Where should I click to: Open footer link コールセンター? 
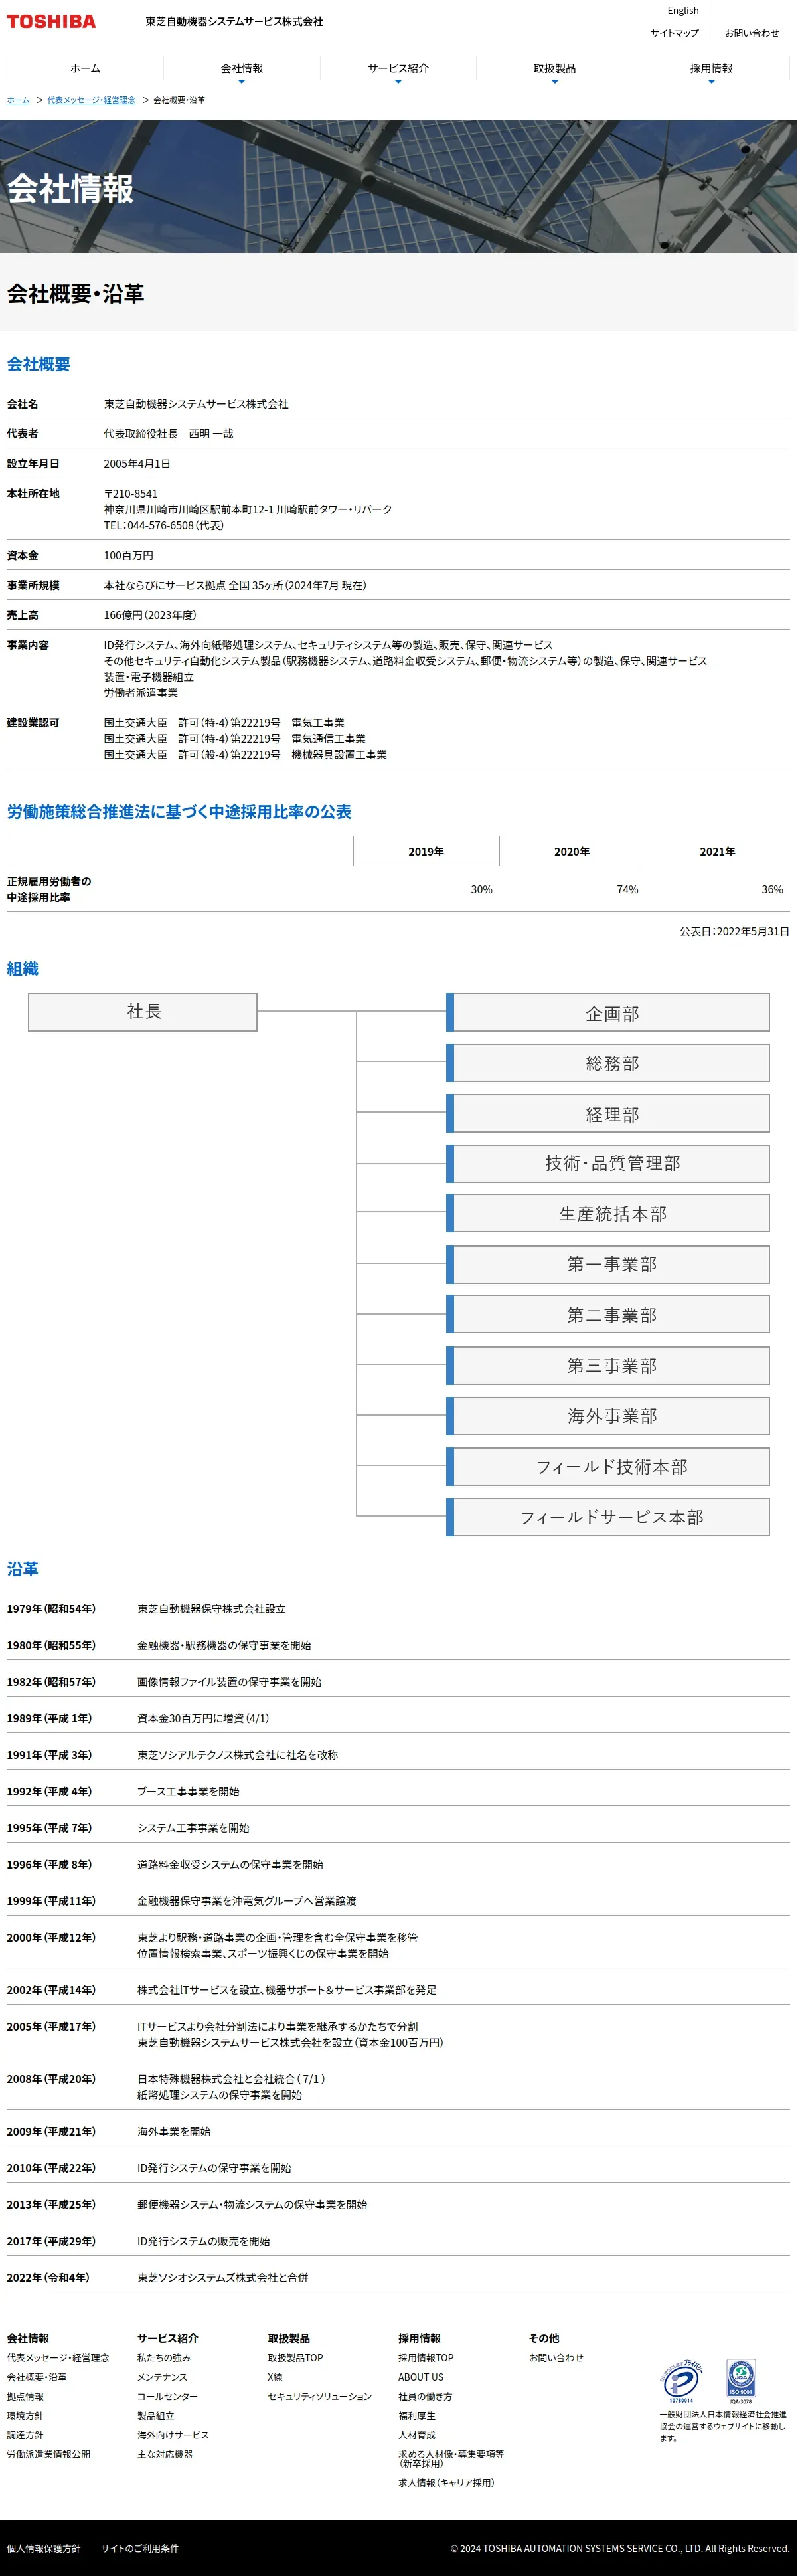pos(167,2396)
